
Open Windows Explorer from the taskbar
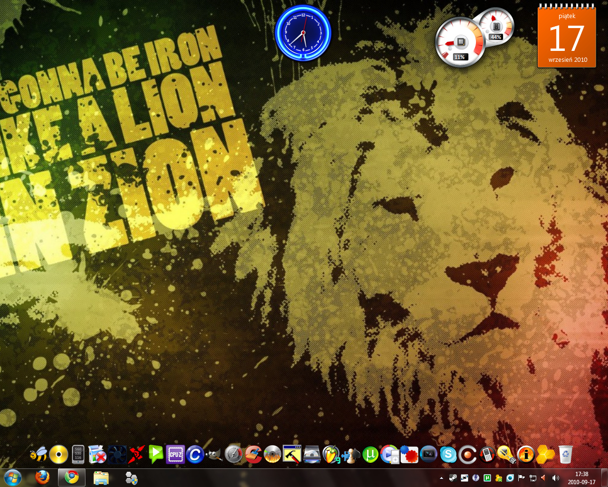[101, 477]
